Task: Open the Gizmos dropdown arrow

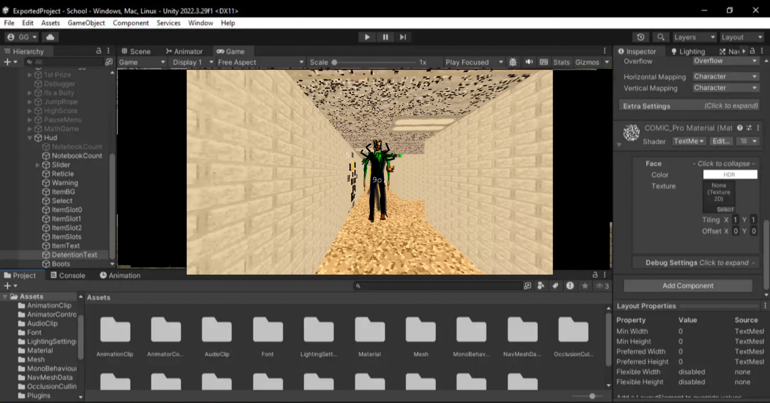Action: coord(607,62)
